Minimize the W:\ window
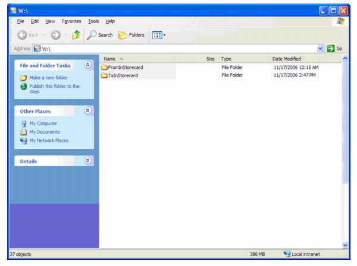Viewport: 357px width, 266px height. pos(324,11)
